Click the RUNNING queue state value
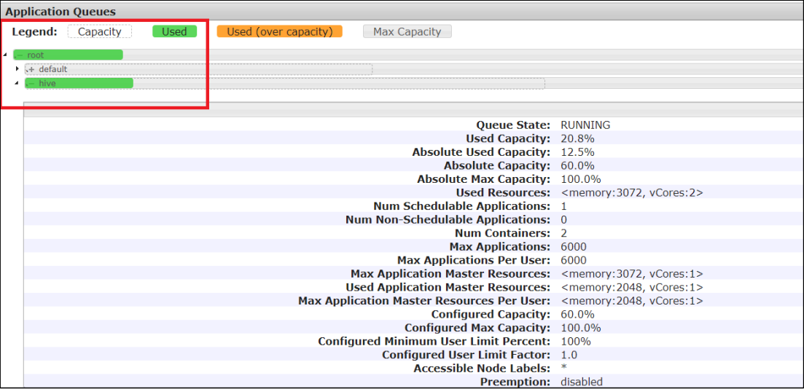 coord(585,125)
